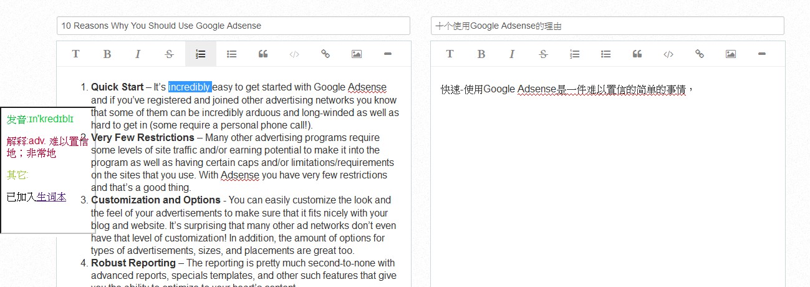810x287 pixels.
Task: Focus the Chinese title input field
Action: coord(607,26)
